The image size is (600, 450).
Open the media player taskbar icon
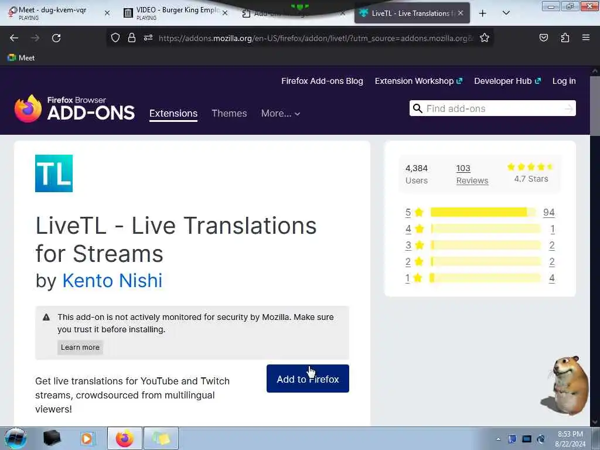pos(87,438)
